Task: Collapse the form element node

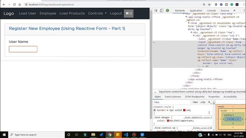Action: pos(189,23)
